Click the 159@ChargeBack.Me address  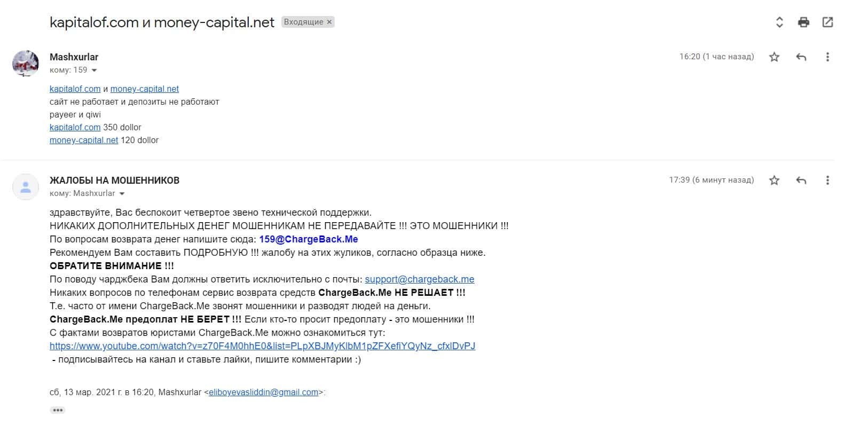click(x=309, y=239)
